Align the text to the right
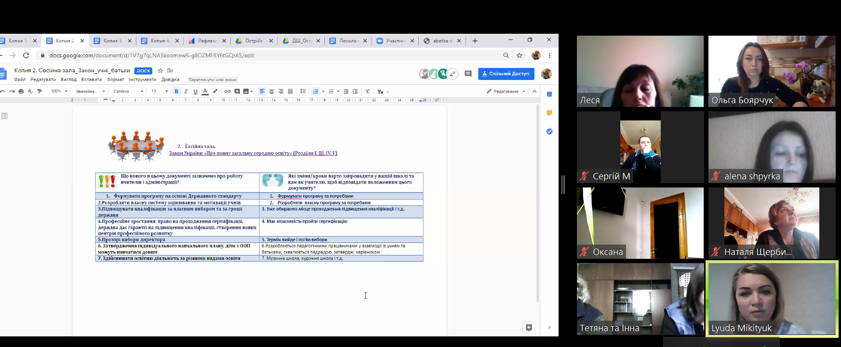This screenshot has width=841, height=347. (x=281, y=91)
